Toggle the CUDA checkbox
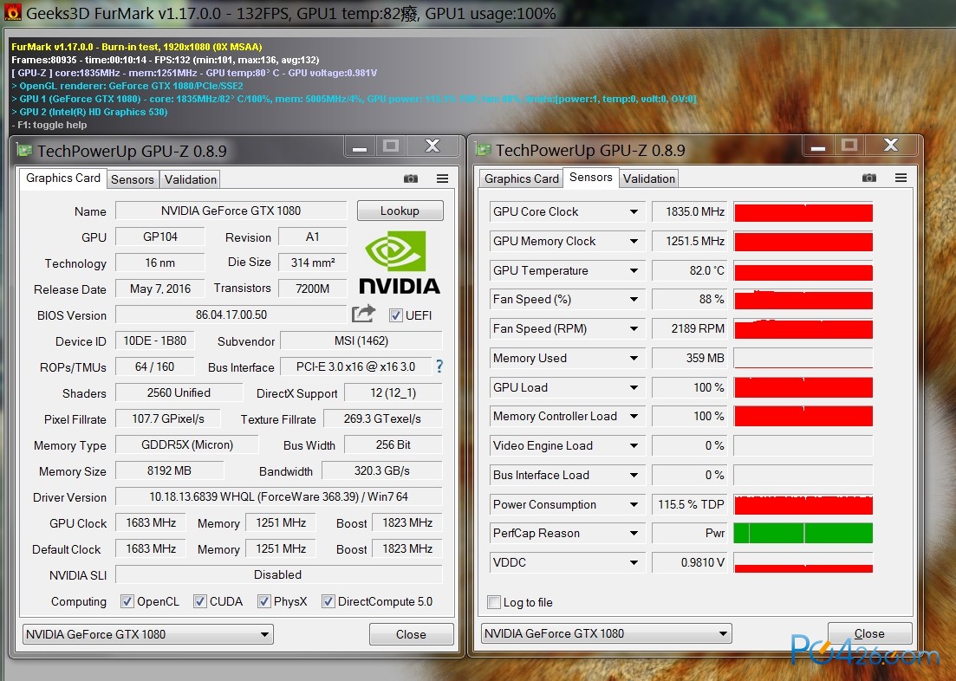 [200, 601]
